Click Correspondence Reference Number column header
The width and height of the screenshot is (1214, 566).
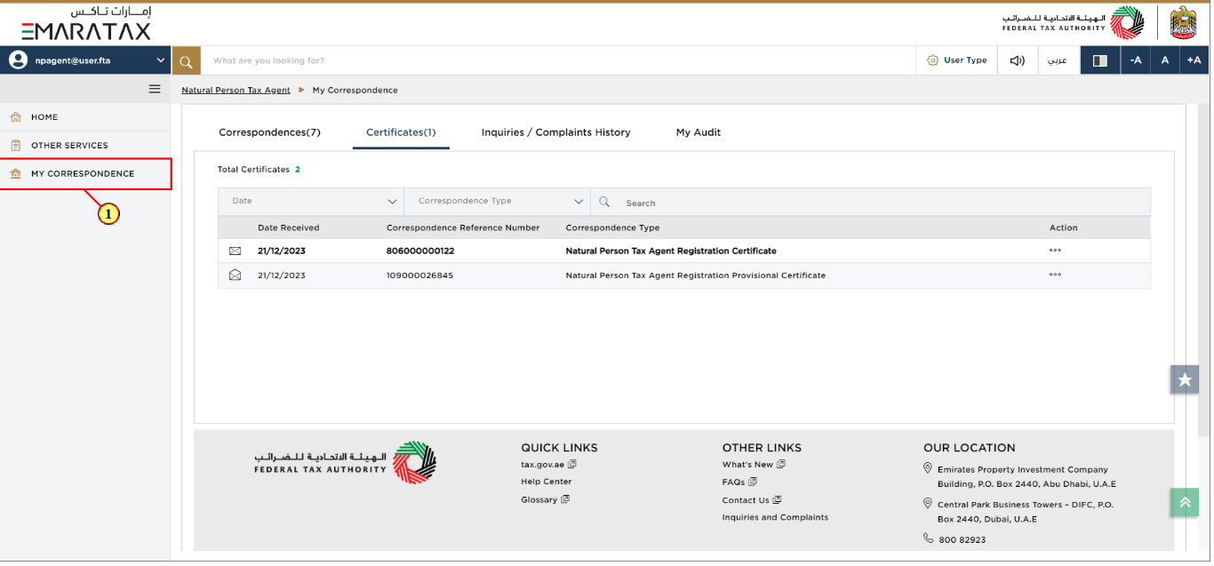click(463, 228)
